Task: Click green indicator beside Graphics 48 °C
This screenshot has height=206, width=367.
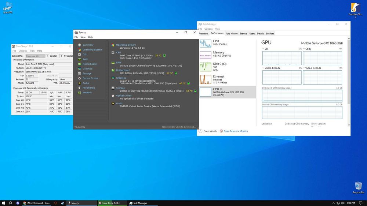Action: (188, 83)
